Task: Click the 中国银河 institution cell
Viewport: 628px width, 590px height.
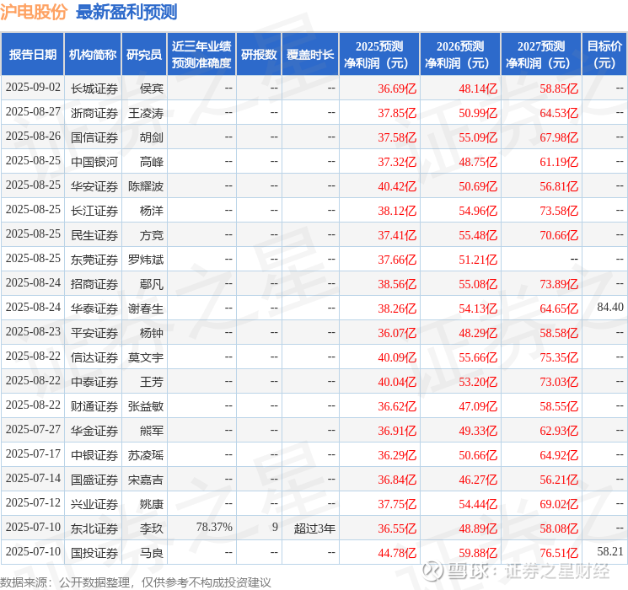Action: pos(94,162)
